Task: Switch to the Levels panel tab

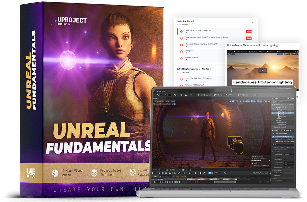Action: coord(275,98)
